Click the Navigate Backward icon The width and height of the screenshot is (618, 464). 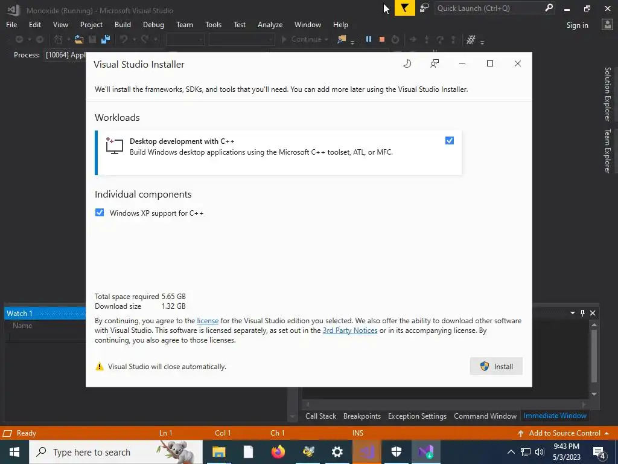tap(19, 39)
